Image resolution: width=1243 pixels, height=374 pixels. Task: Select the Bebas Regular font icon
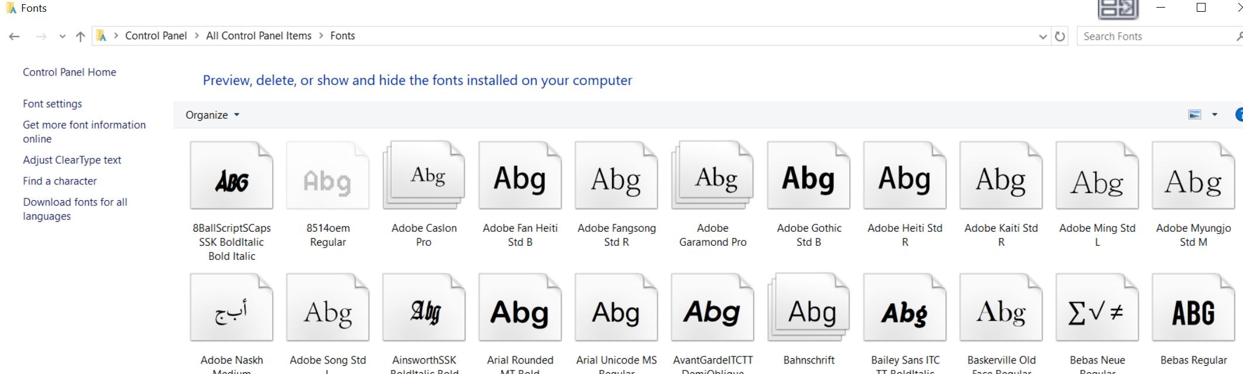point(1193,308)
